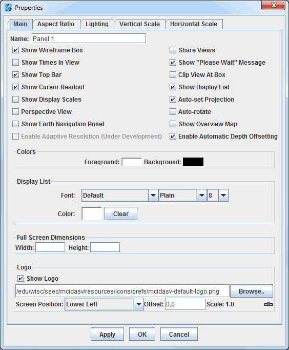
Task: Uncheck Show Wireframe Box
Action: pos(15,50)
